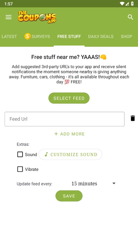Switch to the Latest tab

pos(9,36)
